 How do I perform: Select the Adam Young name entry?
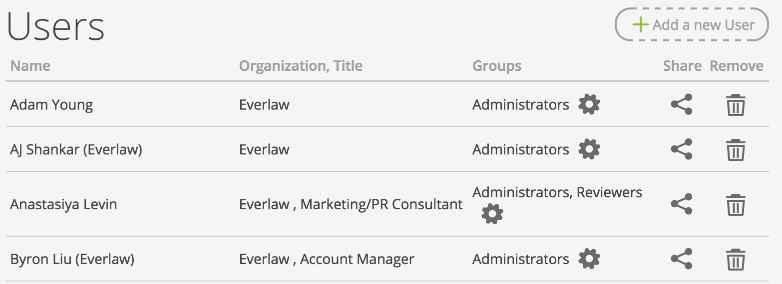click(51, 105)
